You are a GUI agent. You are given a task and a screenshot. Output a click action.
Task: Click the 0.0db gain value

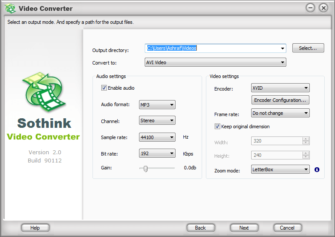[190, 168]
